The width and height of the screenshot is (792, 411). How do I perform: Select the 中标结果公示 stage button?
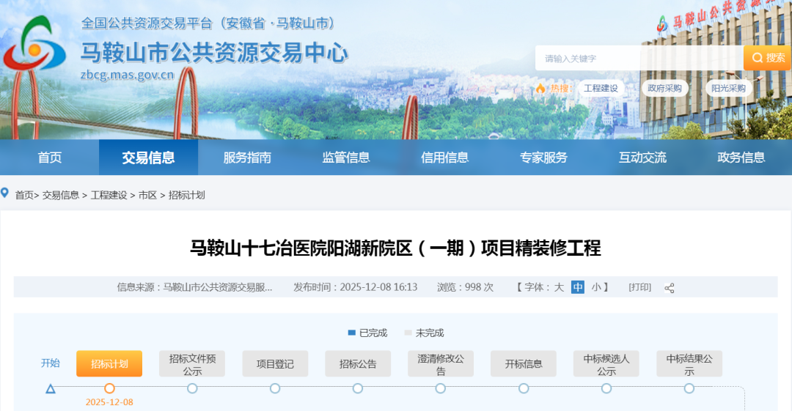tap(689, 363)
